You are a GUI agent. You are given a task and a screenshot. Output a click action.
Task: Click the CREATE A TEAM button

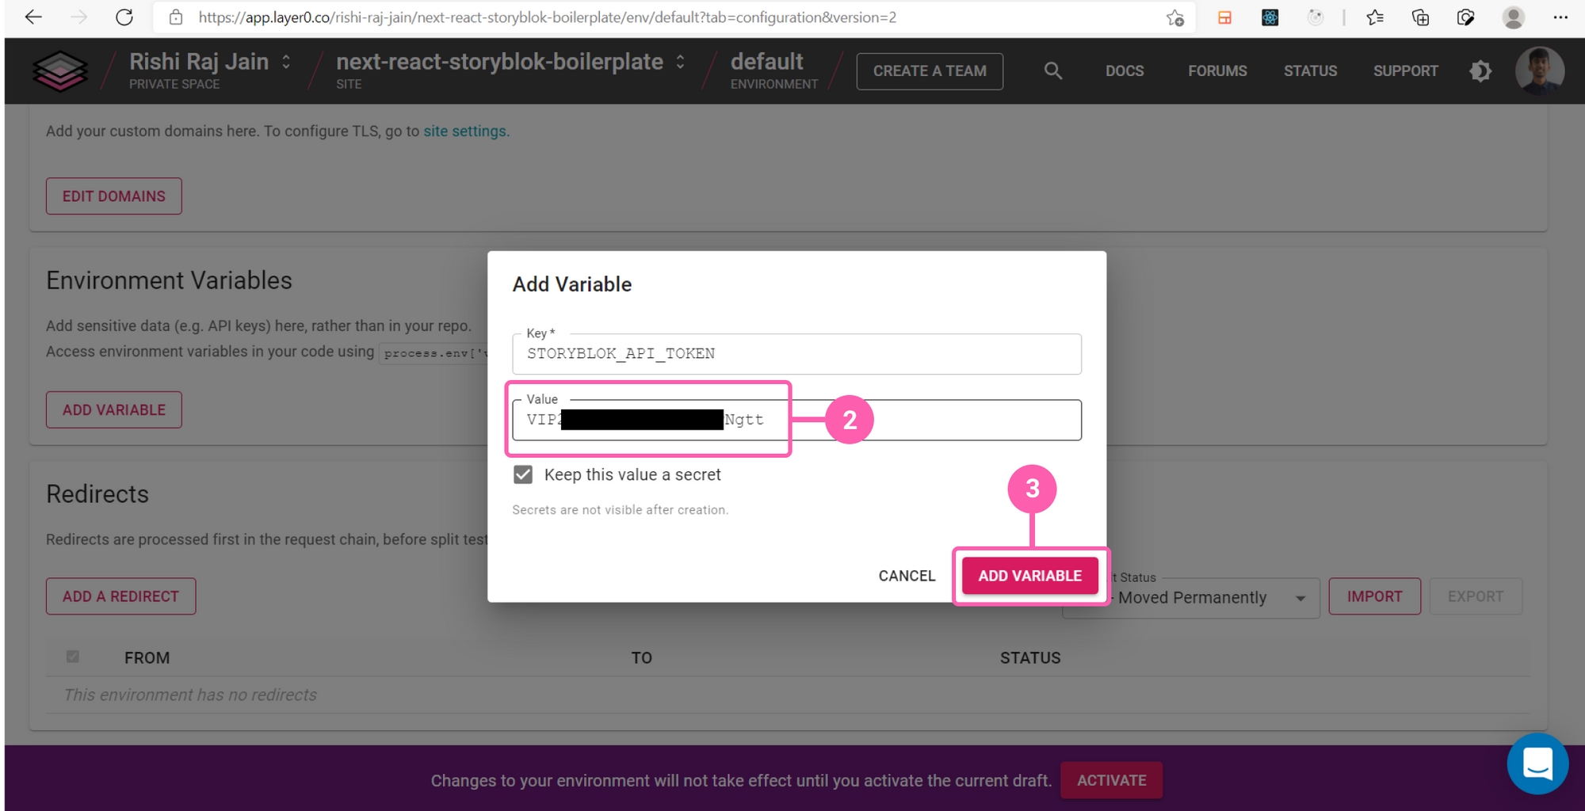(930, 71)
